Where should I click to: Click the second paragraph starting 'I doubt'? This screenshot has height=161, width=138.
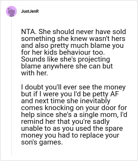tap(74, 115)
